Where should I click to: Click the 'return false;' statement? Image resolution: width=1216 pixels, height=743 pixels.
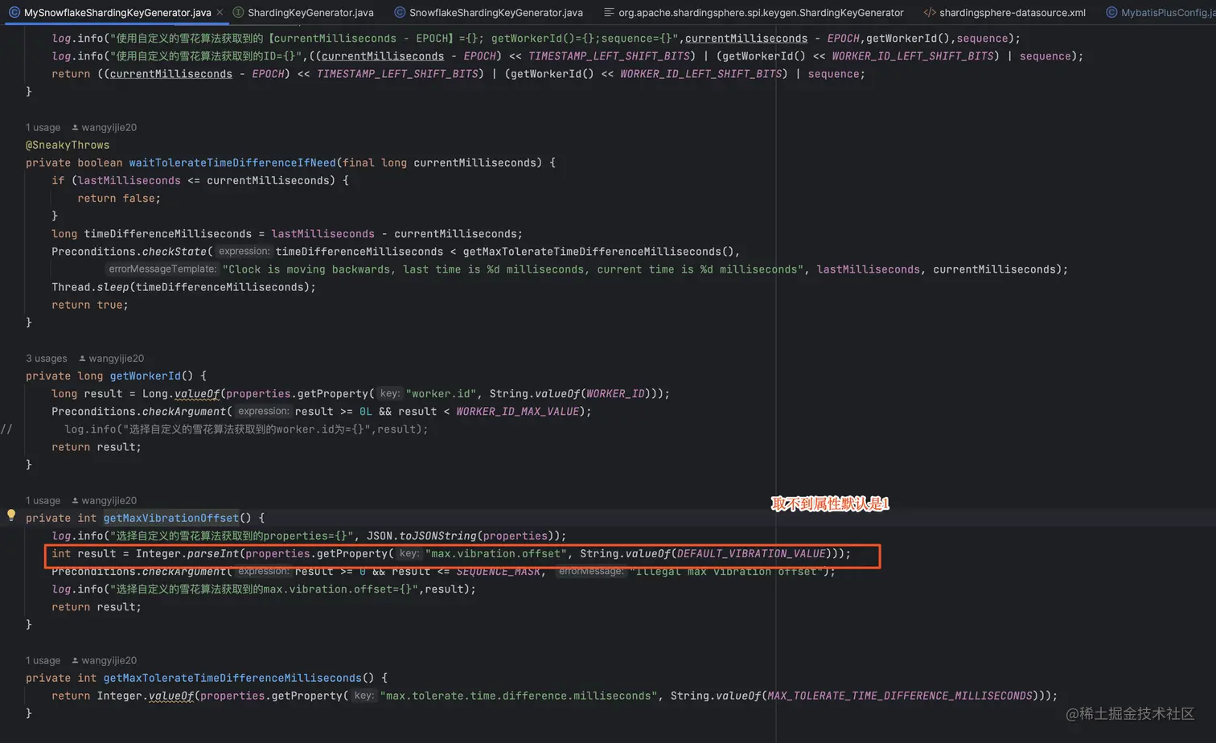(x=119, y=198)
